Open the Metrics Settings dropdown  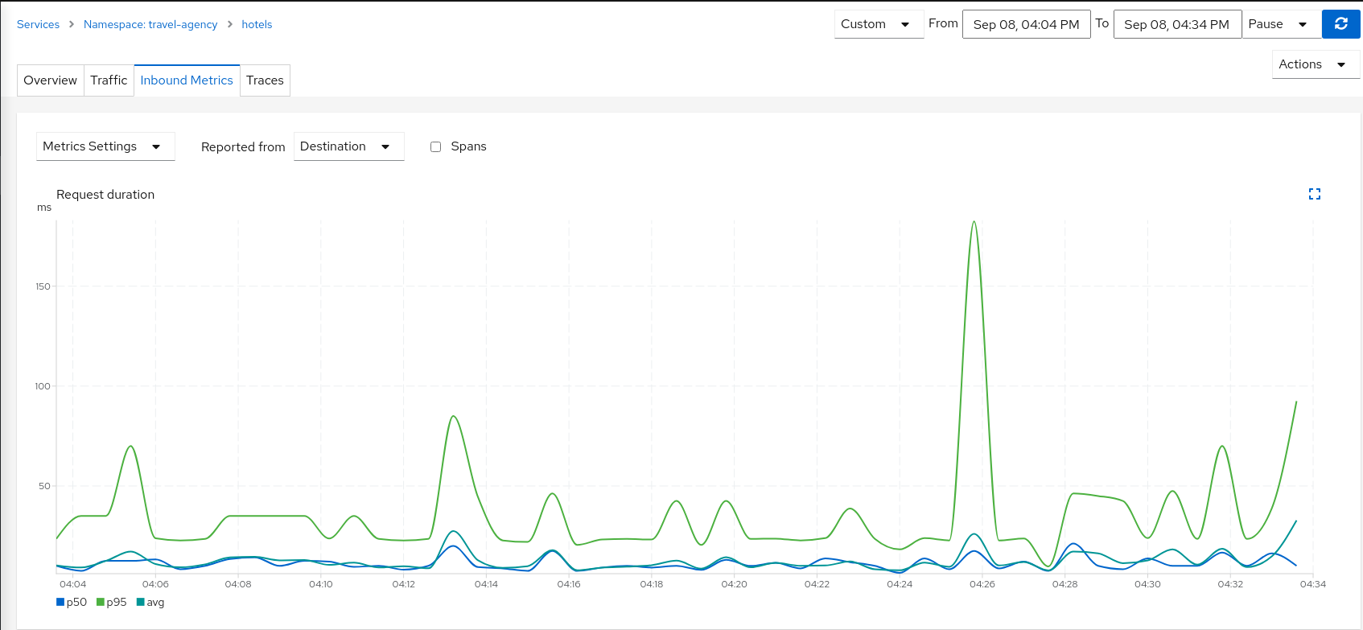coord(105,146)
